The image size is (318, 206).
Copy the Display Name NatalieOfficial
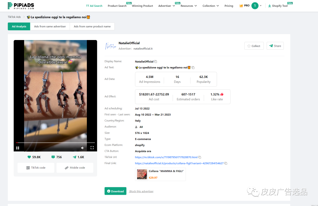(156, 62)
